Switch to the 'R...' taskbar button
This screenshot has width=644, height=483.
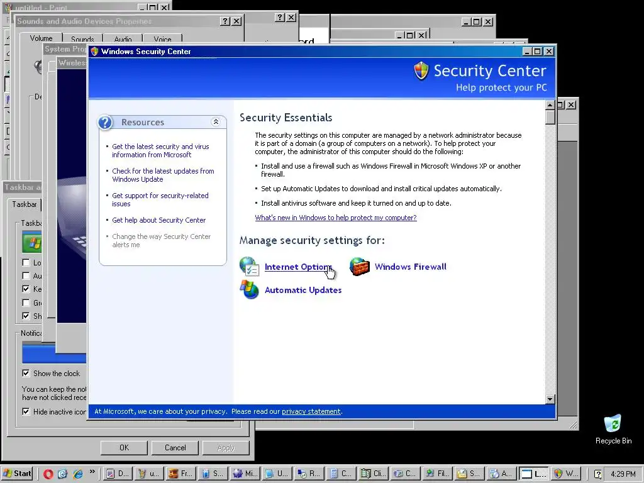tap(308, 474)
